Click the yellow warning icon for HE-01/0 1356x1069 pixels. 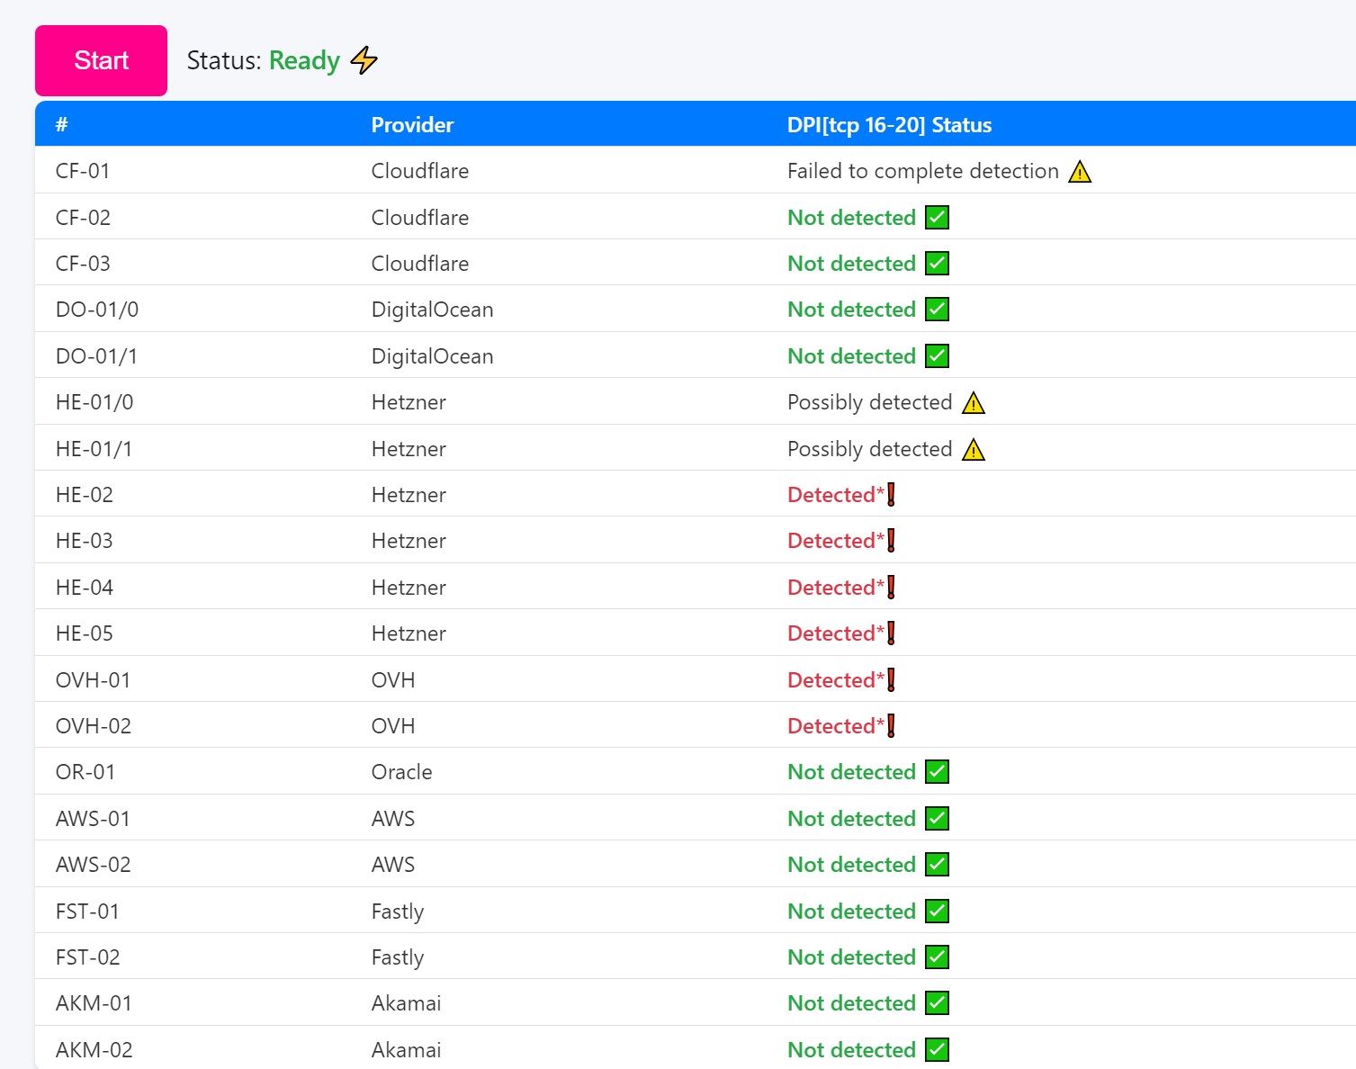coord(974,402)
